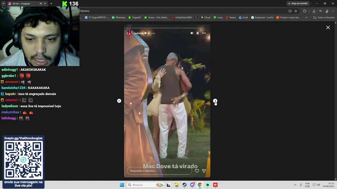The width and height of the screenshot is (337, 189).
Task: Click the Kick viewer count '136'
Action: tap(74, 4)
